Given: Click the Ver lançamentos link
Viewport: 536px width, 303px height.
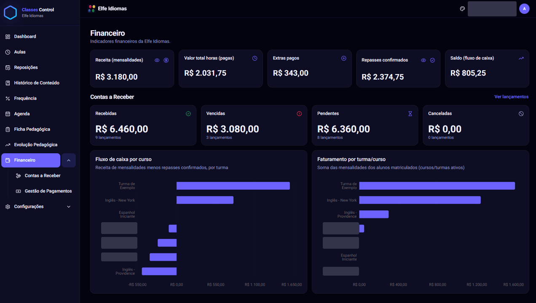Looking at the screenshot, I should click(511, 97).
